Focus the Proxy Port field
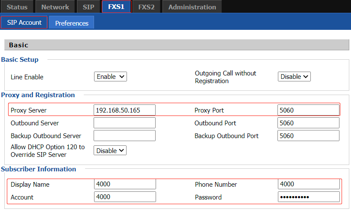This screenshot has height=211, width=351. coord(308,110)
